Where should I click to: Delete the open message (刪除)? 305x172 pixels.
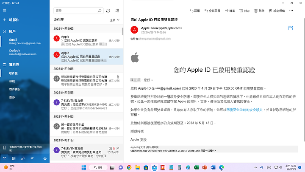[x=259, y=11]
